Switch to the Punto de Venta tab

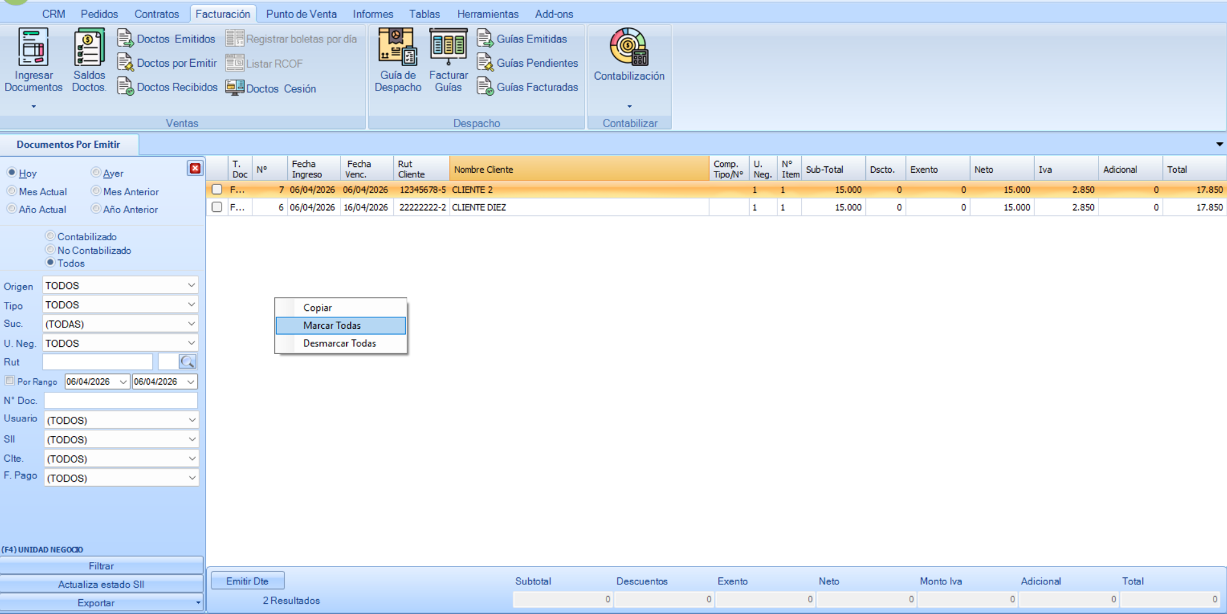301,13
